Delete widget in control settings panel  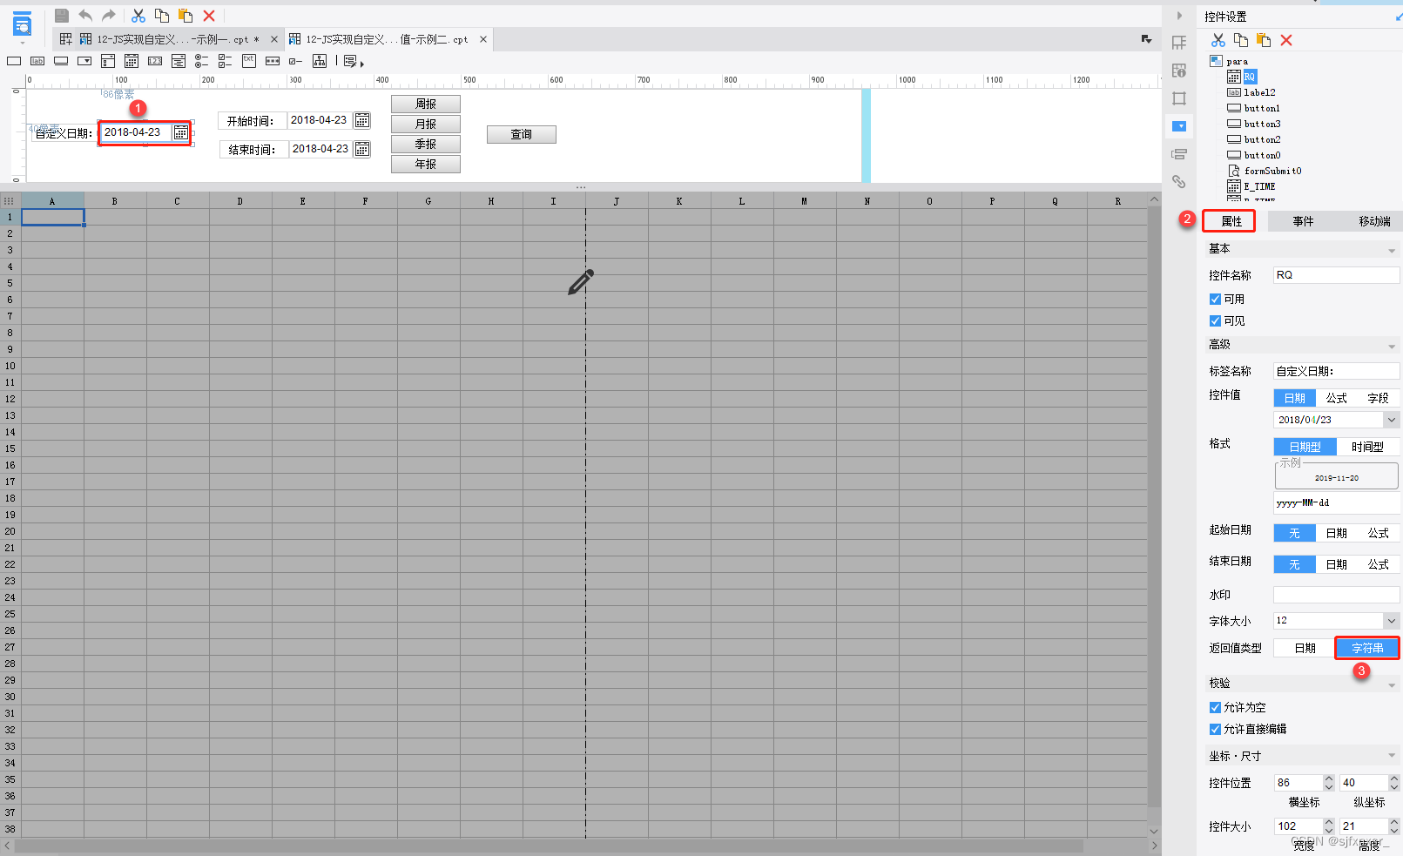1286,40
